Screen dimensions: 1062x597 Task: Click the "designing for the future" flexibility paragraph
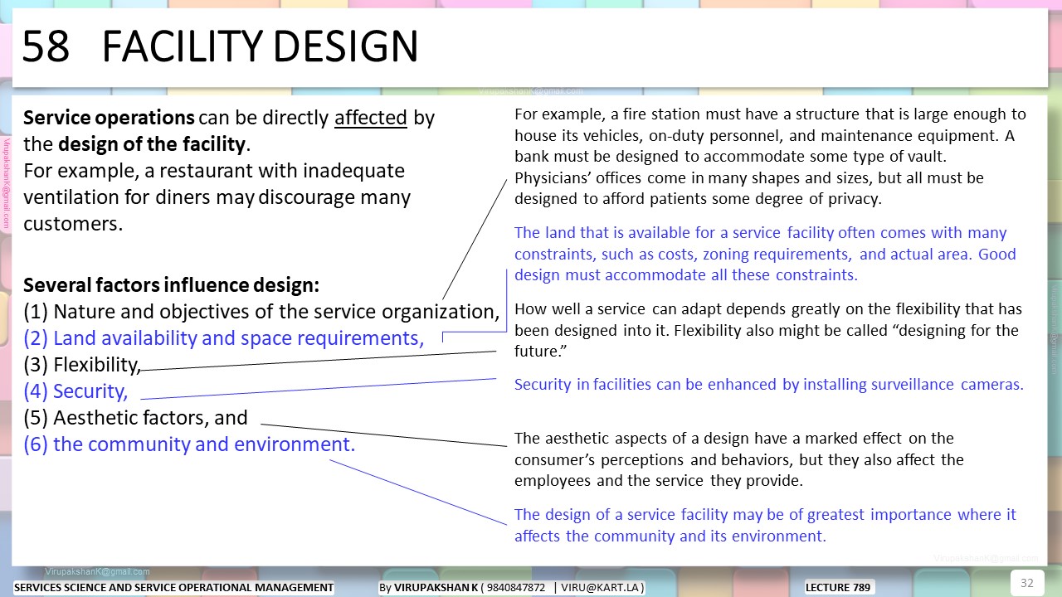[767, 330]
